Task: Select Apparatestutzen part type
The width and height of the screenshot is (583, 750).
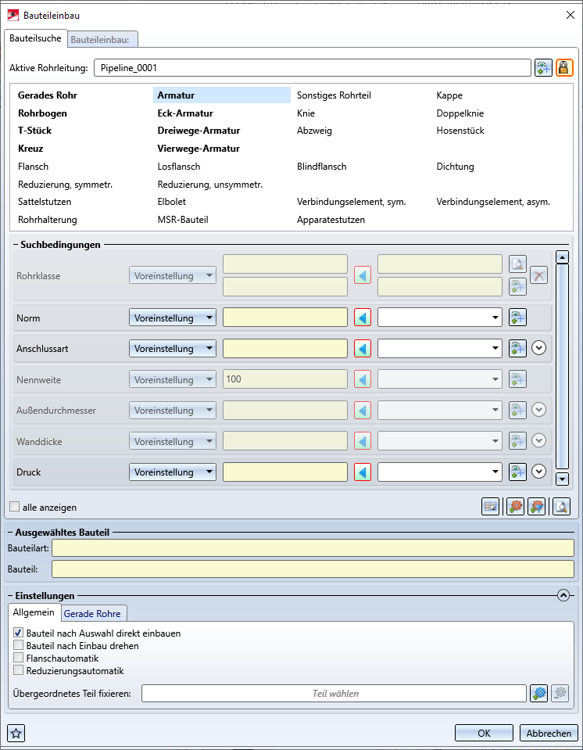Action: pyautogui.click(x=331, y=220)
